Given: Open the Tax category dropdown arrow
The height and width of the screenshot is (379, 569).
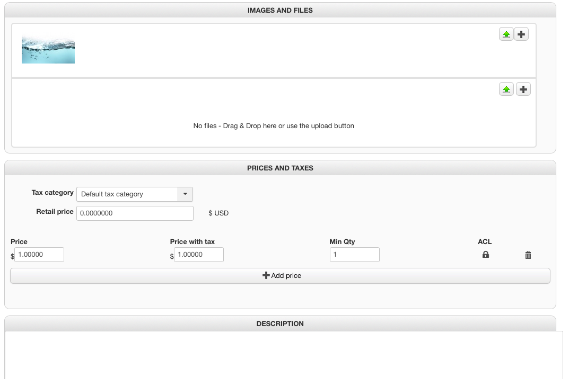Looking at the screenshot, I should coord(185,194).
